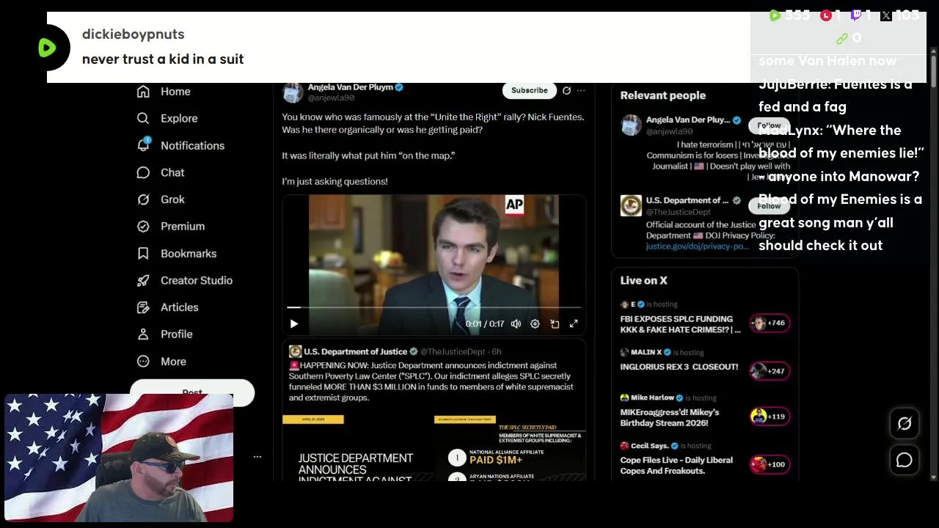This screenshot has width=939, height=528.
Task: Open the Grok icon in the sidebar
Action: pos(143,199)
